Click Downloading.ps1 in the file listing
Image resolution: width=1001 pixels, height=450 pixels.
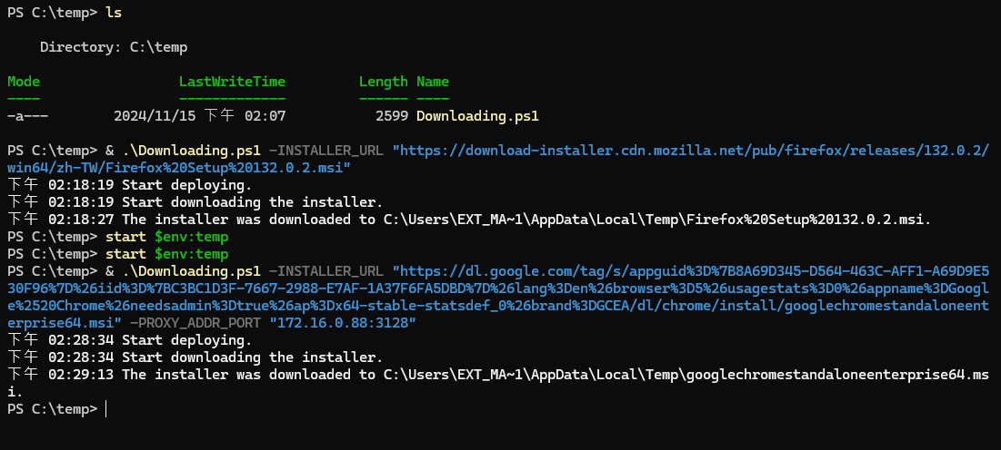477,116
